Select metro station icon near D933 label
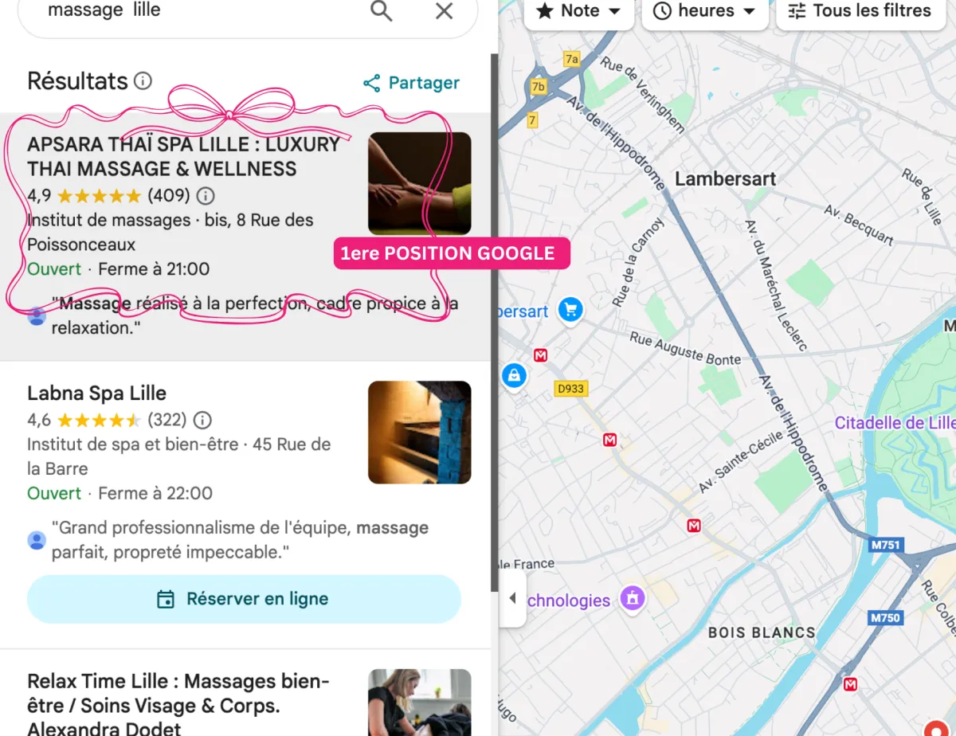The image size is (956, 736). (540, 355)
